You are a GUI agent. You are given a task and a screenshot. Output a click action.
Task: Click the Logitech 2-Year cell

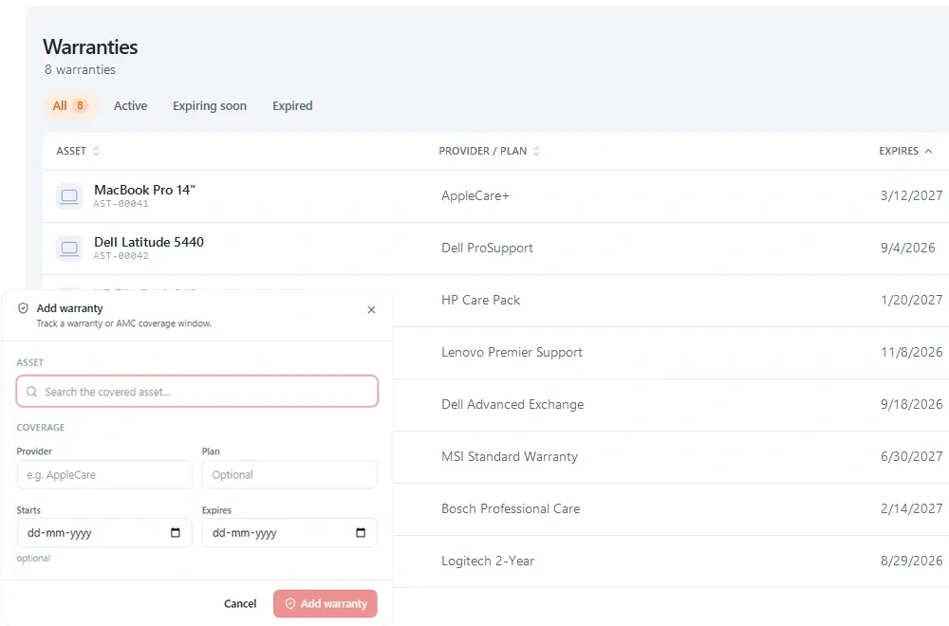[488, 561]
